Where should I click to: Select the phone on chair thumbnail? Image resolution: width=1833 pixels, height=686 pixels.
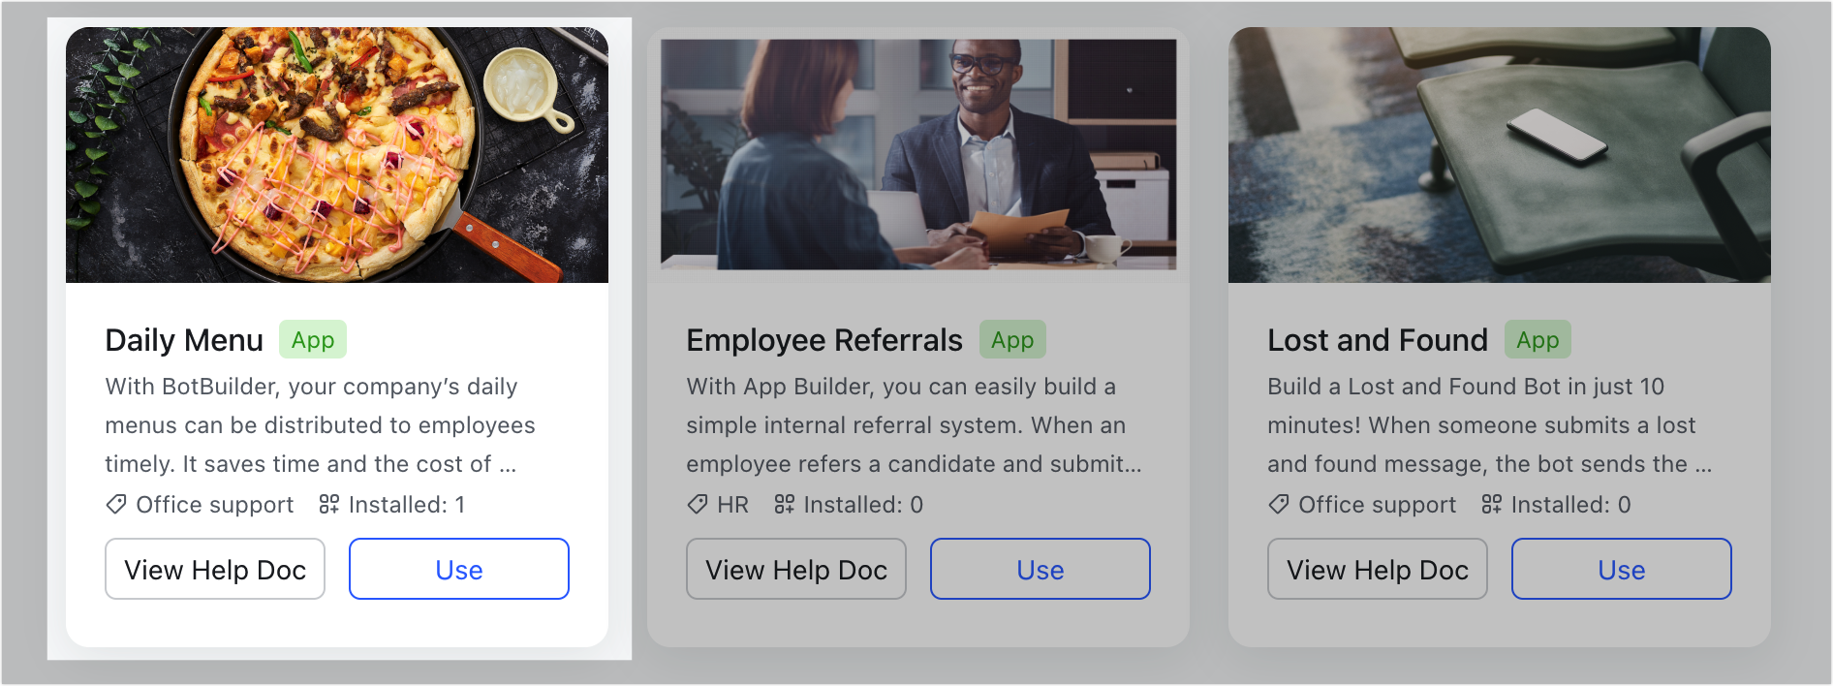pyautogui.click(x=1500, y=155)
